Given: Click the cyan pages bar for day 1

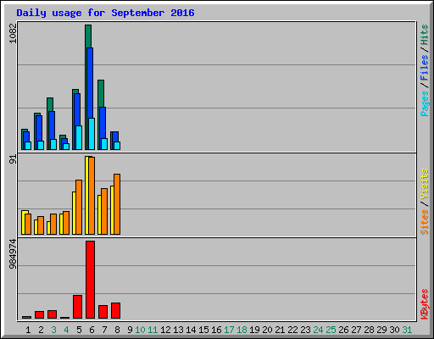Looking at the screenshot, I should 28,146.
